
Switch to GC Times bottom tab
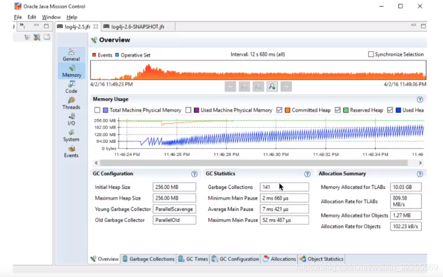pyautogui.click(x=193, y=259)
